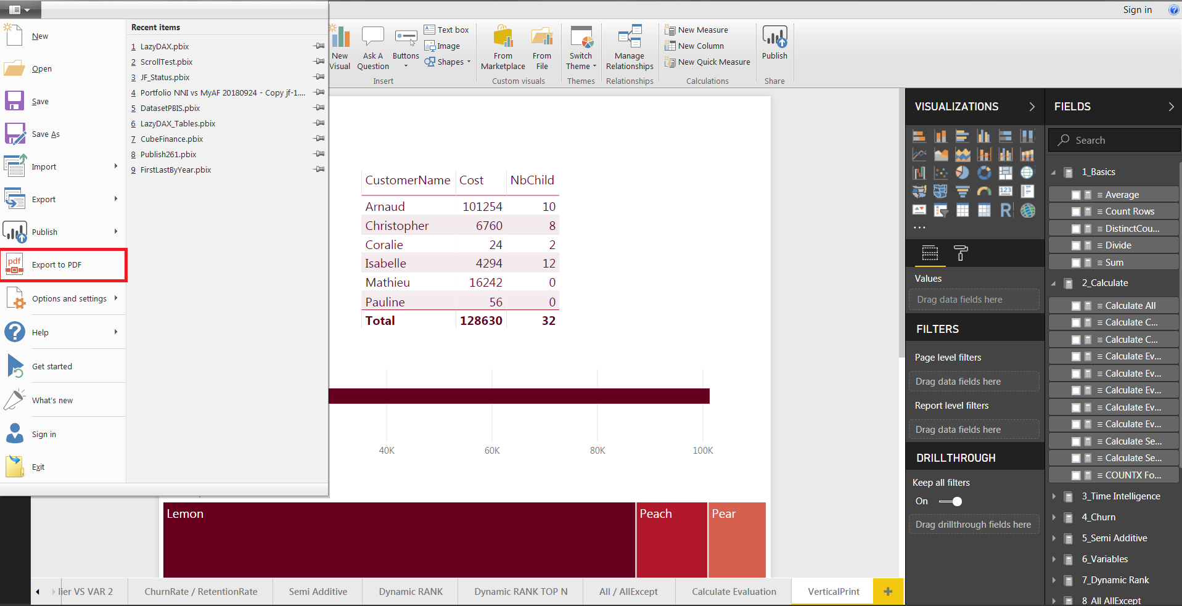Click New Quick Measure button

coord(707,62)
